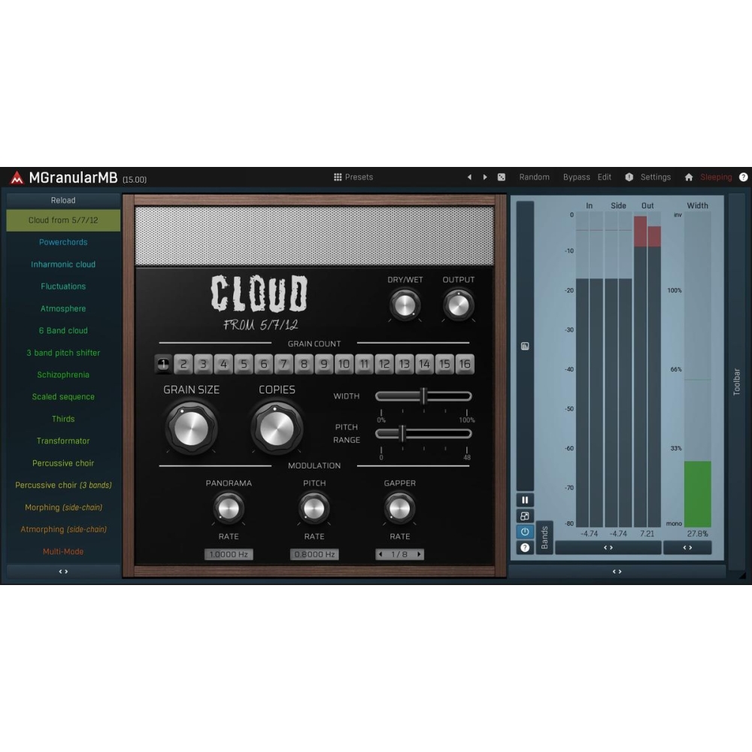The width and height of the screenshot is (752, 752).
Task: Load the Multi-Mode preset
Action: coord(63,551)
